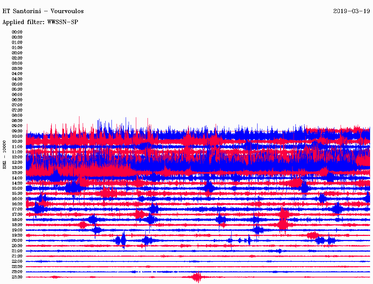Click the 12:30 time label
The image size is (373, 284).
coord(17,162)
